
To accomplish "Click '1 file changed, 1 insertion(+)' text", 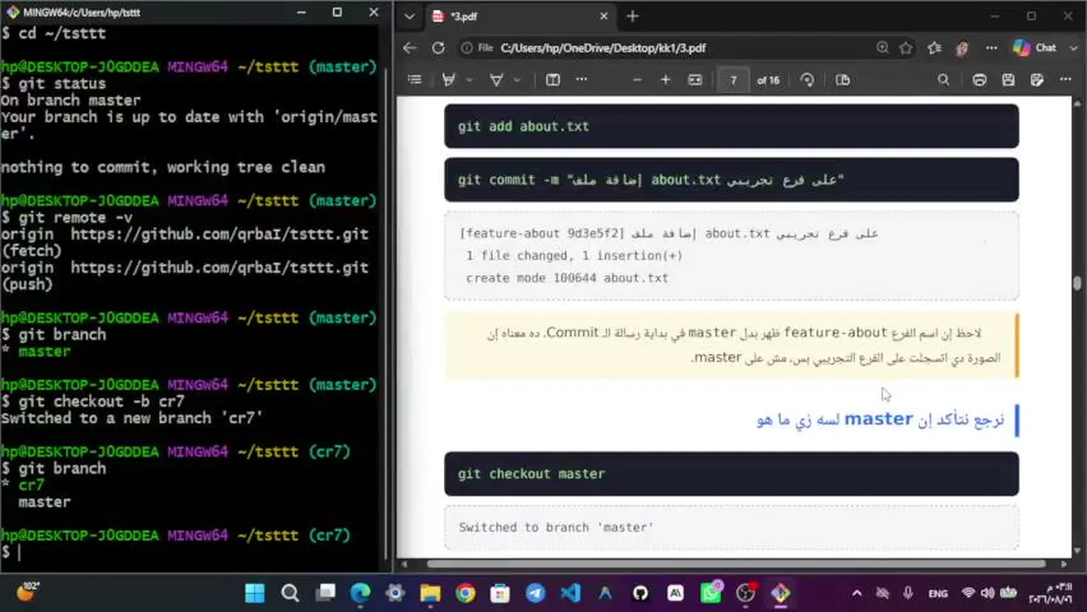I will coord(574,255).
